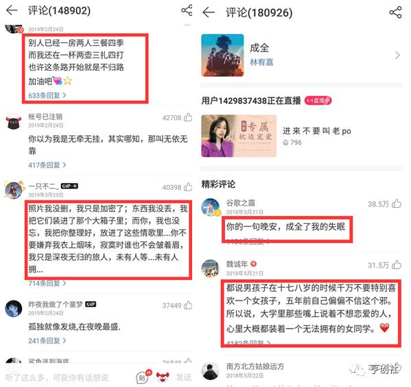Viewport: 411px width, 387px height.
Task: Like 昨夜我做了个噩梦's comment with 37449 likes
Action: (x=188, y=305)
